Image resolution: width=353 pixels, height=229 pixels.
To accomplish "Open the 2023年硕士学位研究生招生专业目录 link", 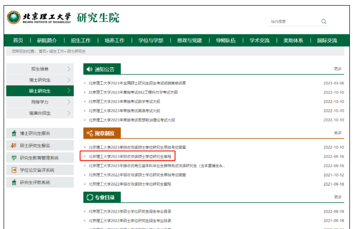I will [130, 211].
